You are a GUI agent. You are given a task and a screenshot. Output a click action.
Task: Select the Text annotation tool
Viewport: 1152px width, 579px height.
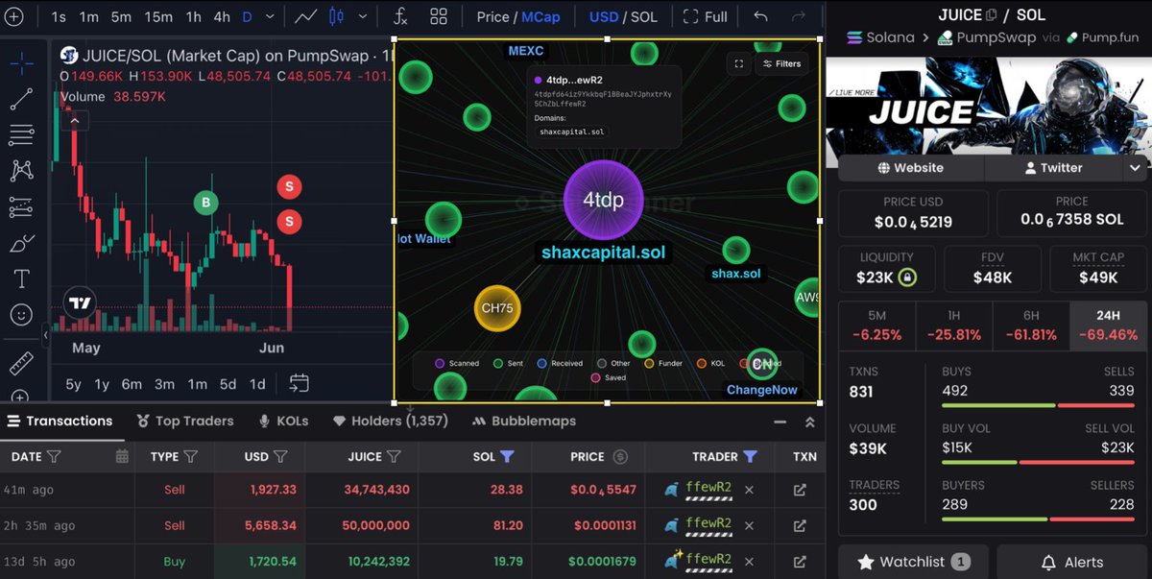21,278
